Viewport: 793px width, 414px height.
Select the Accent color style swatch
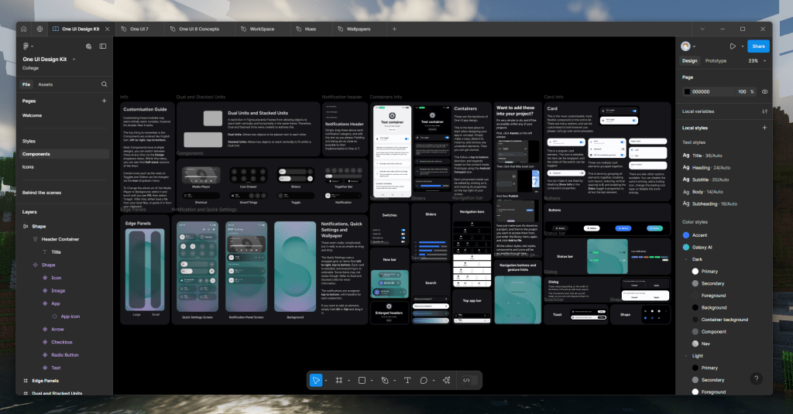(686, 235)
